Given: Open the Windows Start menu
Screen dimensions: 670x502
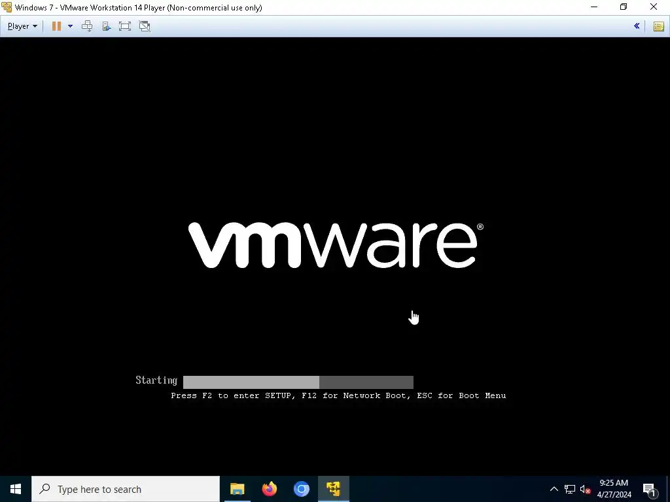Looking at the screenshot, I should click(x=16, y=489).
